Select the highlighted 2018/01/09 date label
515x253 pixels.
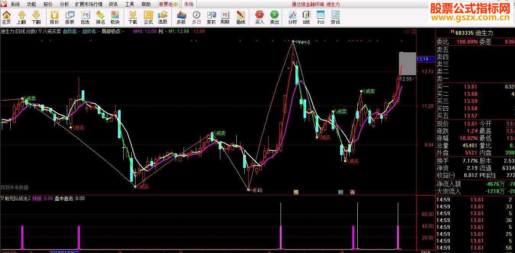[64, 251]
